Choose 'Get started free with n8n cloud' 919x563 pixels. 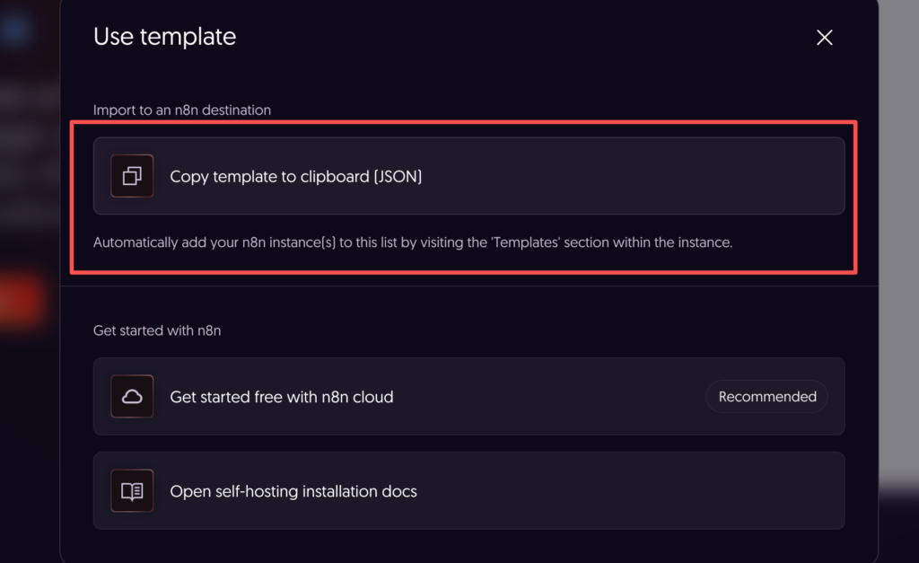pyautogui.click(x=281, y=397)
